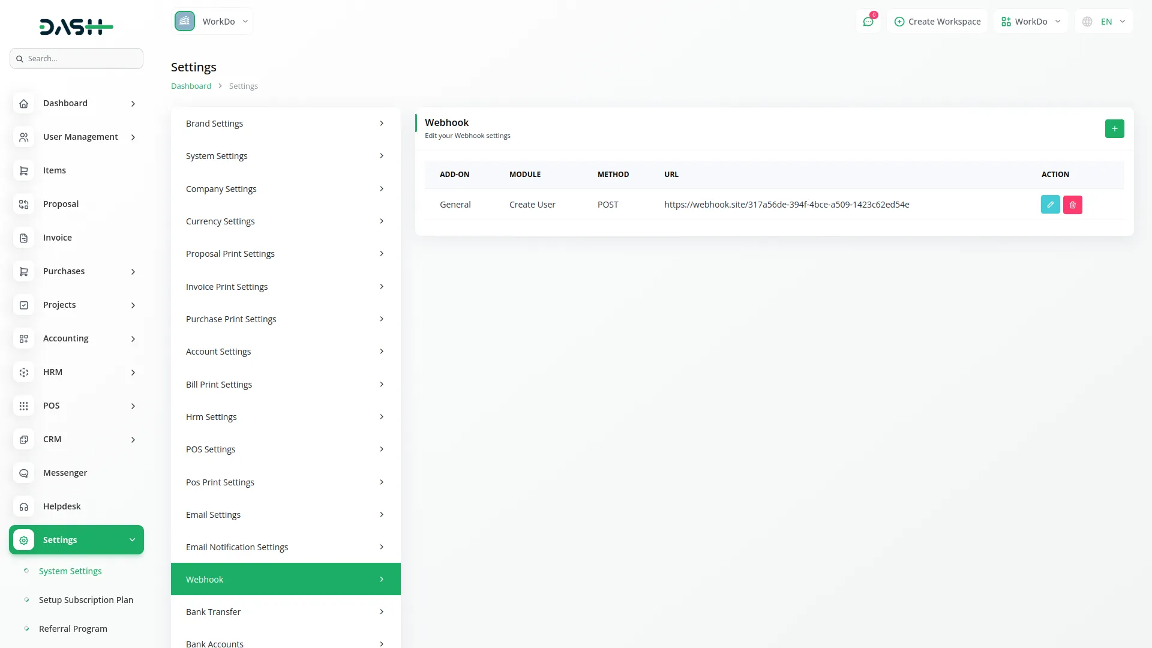Screen dimensions: 1152x648
Task: Edit the Create User webhook
Action: [x=1050, y=204]
